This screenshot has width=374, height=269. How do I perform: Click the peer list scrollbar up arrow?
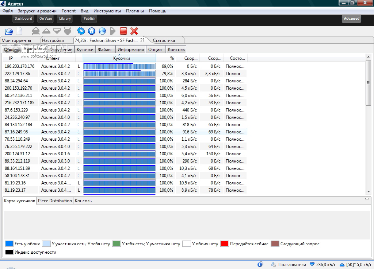click(369, 57)
